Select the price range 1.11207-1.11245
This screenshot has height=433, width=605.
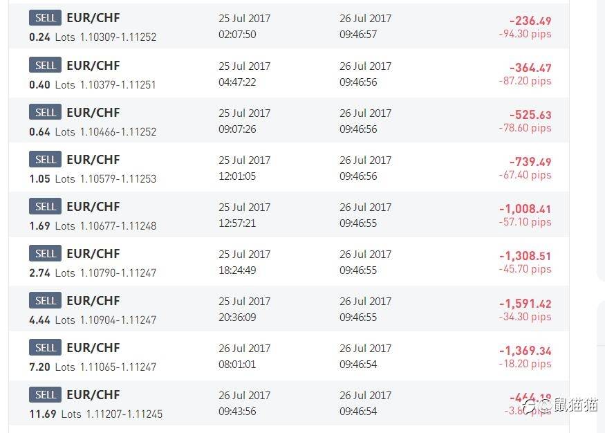point(124,414)
